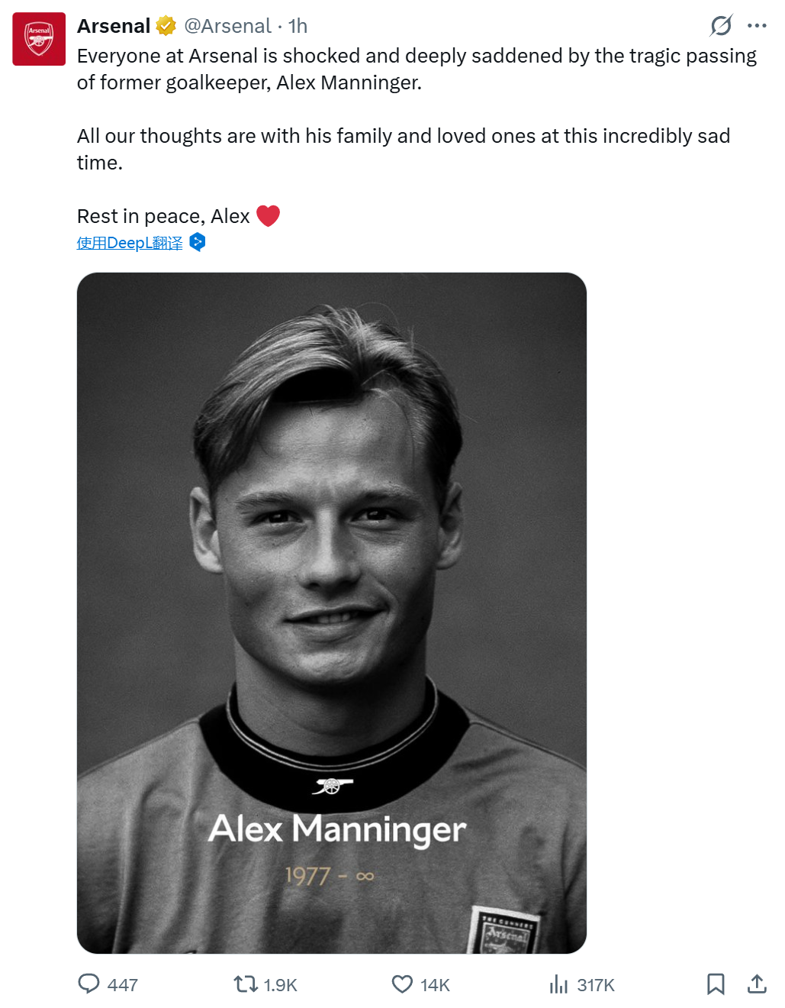Bookmark the Alex Manninger tribute post

click(716, 984)
